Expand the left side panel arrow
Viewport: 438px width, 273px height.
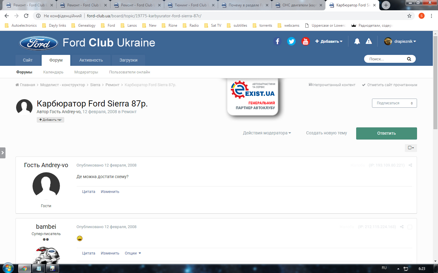(3, 153)
